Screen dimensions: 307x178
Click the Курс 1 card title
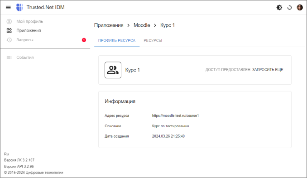(x=132, y=70)
